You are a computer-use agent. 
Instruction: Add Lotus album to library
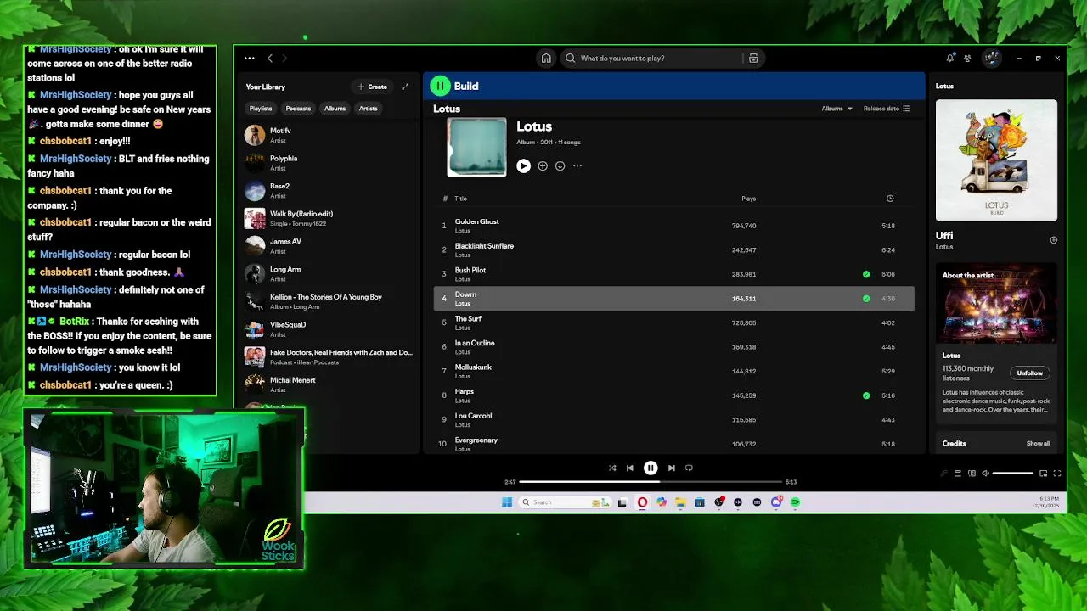click(x=543, y=166)
